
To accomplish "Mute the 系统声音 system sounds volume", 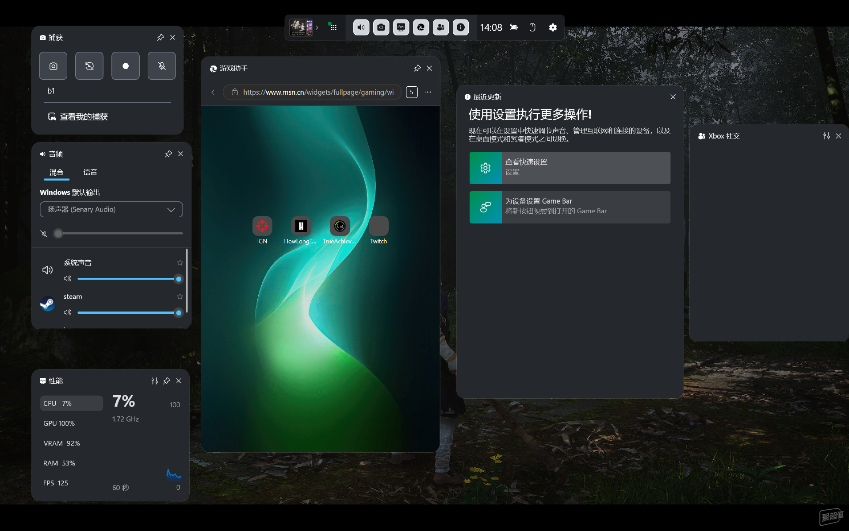I will 68,279.
